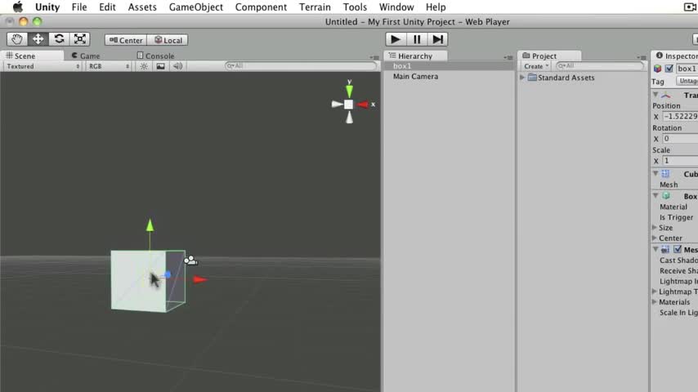Screen dimensions: 698x392
Task: Open the RGB render mode dropdown
Action: coord(109,66)
